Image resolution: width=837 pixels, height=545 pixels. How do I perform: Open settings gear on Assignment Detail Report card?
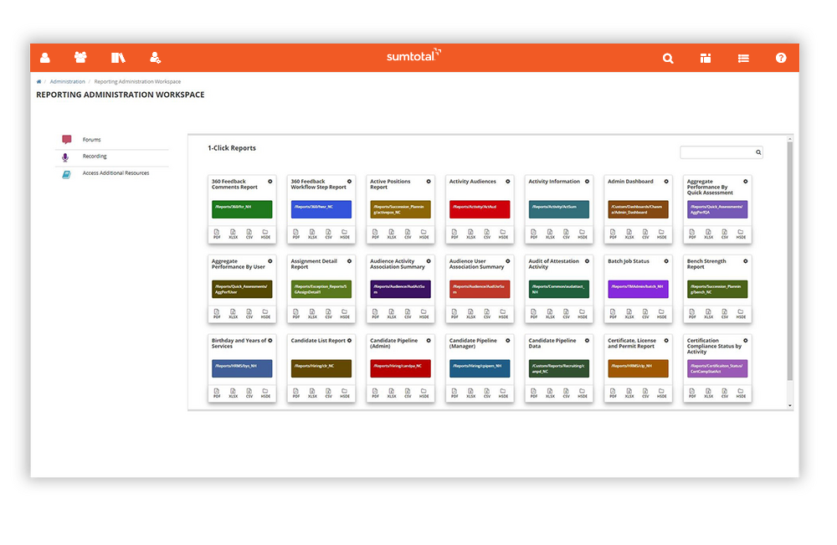pos(350,261)
